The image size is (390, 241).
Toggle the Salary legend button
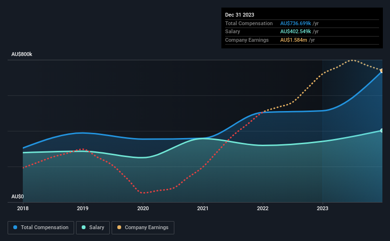coord(93,228)
